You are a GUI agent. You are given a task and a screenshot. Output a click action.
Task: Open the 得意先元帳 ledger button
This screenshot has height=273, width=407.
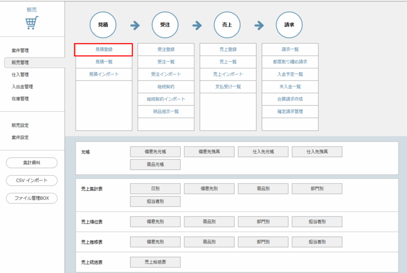[x=155, y=152]
